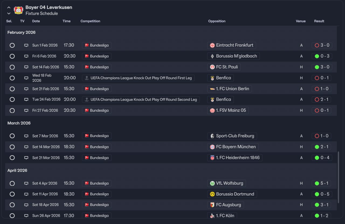Sort by the Result column header
Image resolution: width=345 pixels, height=224 pixels.
319,21
